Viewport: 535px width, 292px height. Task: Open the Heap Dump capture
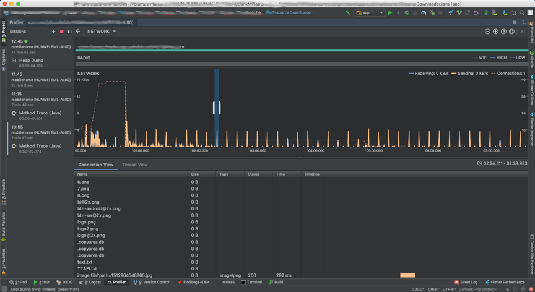(31, 61)
